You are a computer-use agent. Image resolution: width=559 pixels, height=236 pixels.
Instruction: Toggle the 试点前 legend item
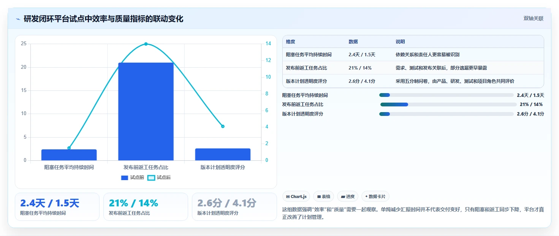133,177
